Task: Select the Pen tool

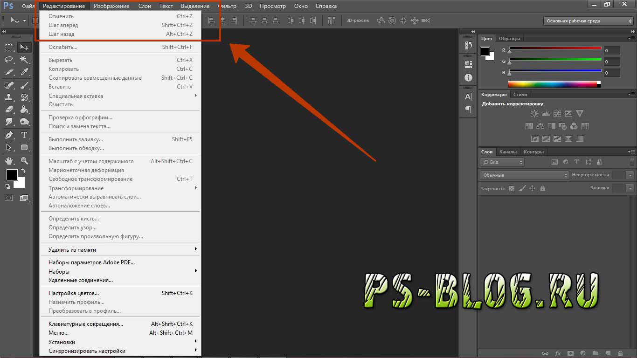Action: (x=9, y=135)
